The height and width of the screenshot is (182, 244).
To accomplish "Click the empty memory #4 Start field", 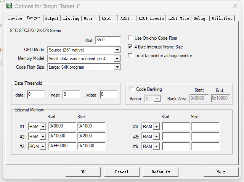I will click(x=176, y=126).
